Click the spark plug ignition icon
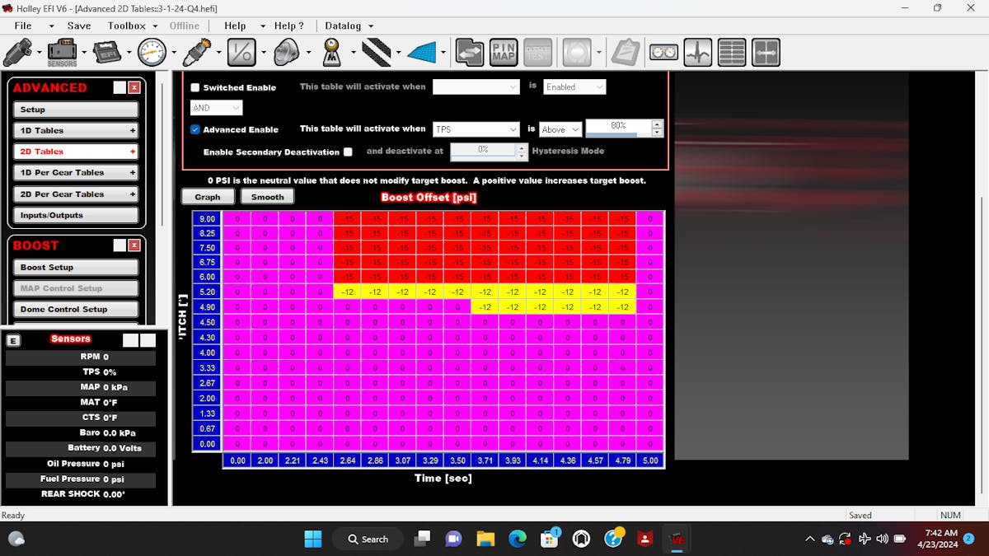This screenshot has height=556, width=989. coord(197,53)
